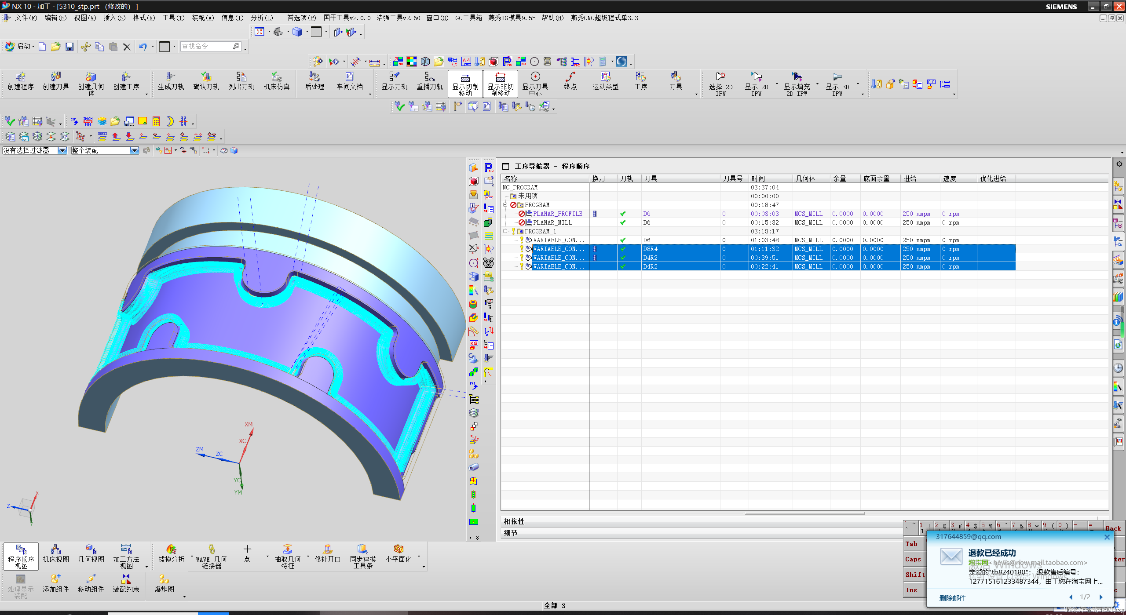
Task: Open the 编辑(E) menu
Action: pyautogui.click(x=55, y=18)
